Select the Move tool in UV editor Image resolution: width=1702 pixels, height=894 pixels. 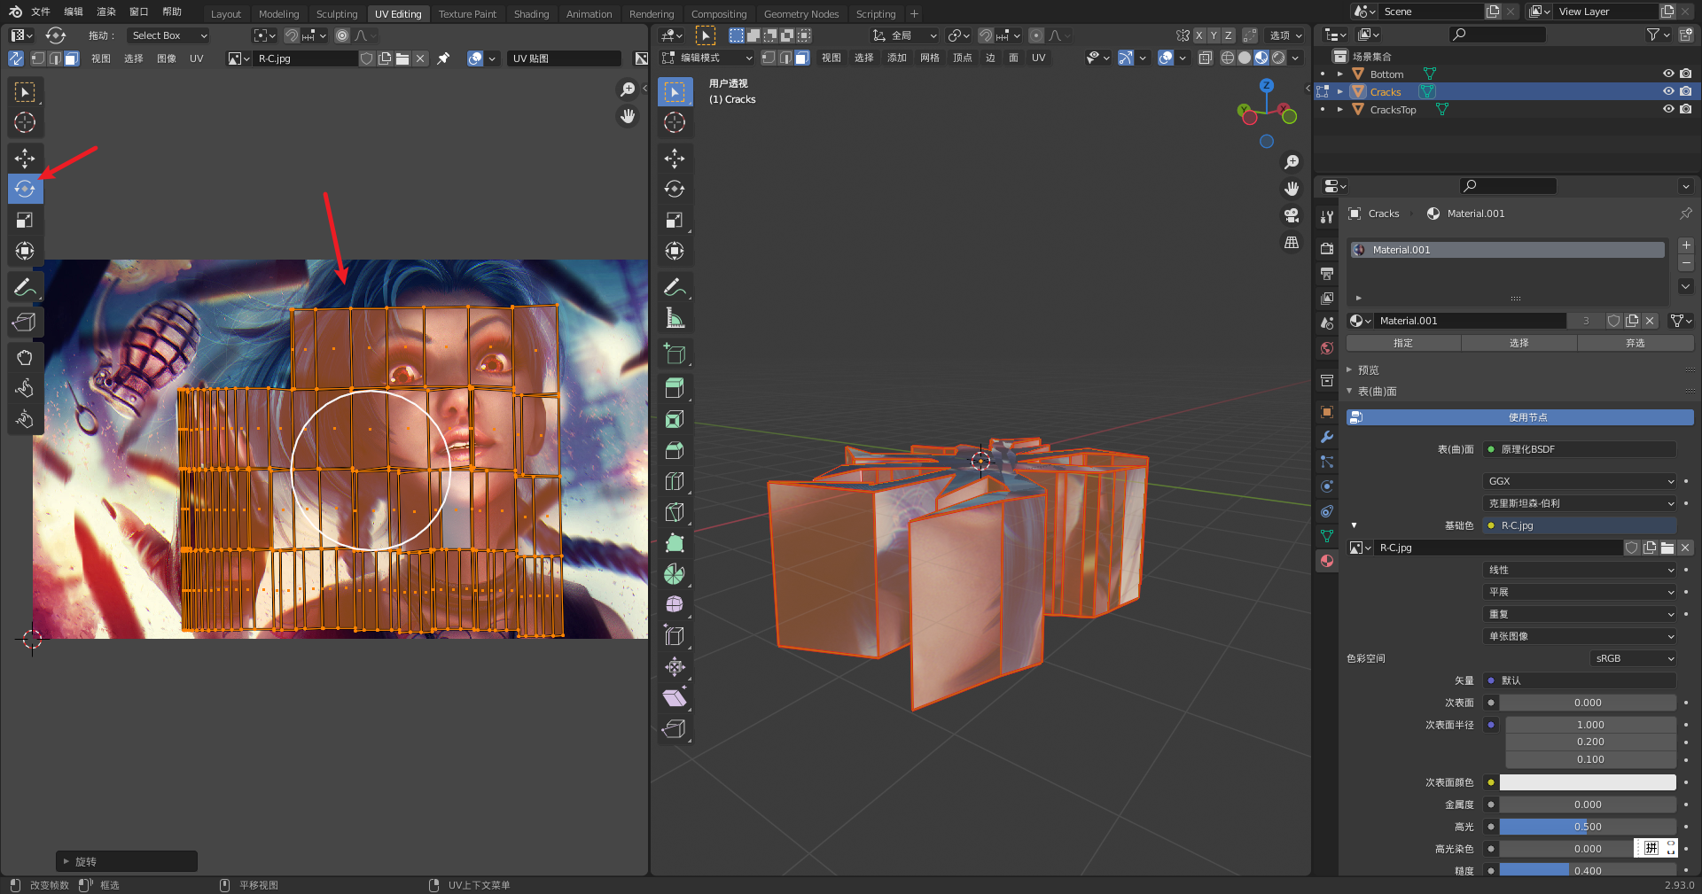pyautogui.click(x=25, y=159)
